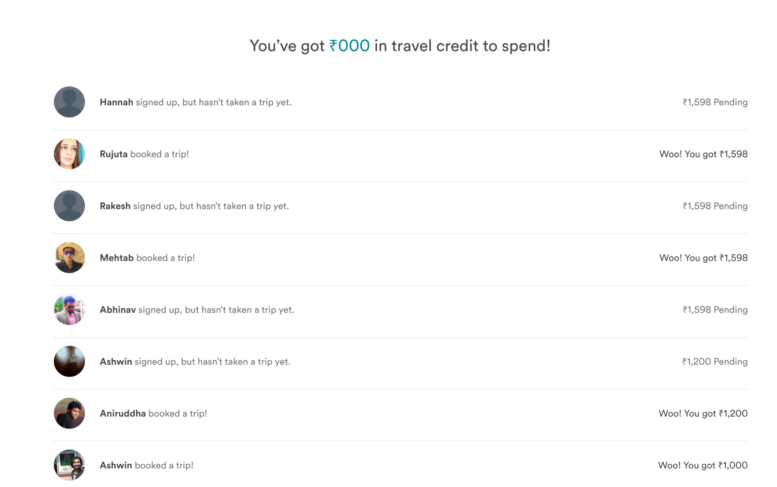This screenshot has width=777, height=487.
Task: Click "Woo! You got ₹1,000" reward text
Action: [703, 465]
